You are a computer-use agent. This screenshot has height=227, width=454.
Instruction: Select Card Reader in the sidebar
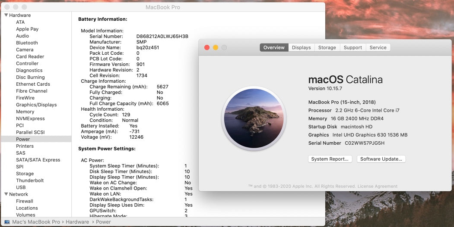click(x=30, y=56)
